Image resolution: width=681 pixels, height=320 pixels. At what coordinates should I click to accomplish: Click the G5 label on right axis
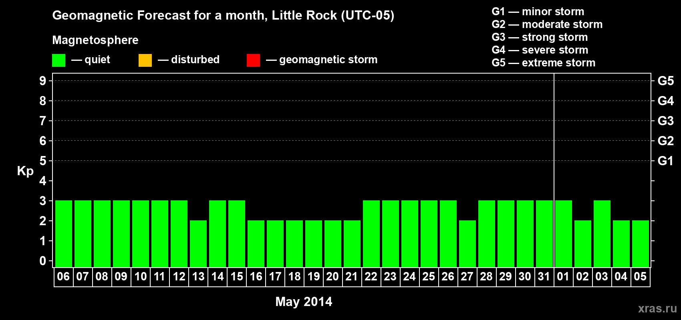(666, 81)
